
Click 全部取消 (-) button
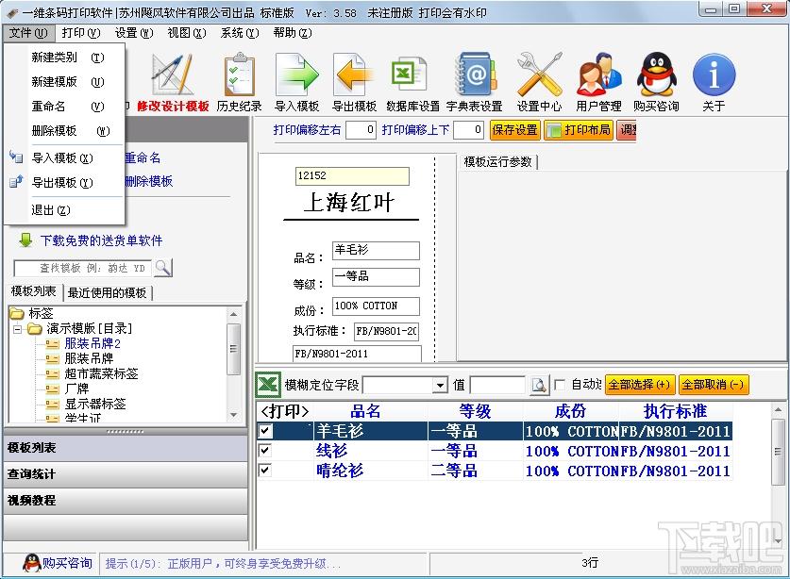click(x=713, y=385)
